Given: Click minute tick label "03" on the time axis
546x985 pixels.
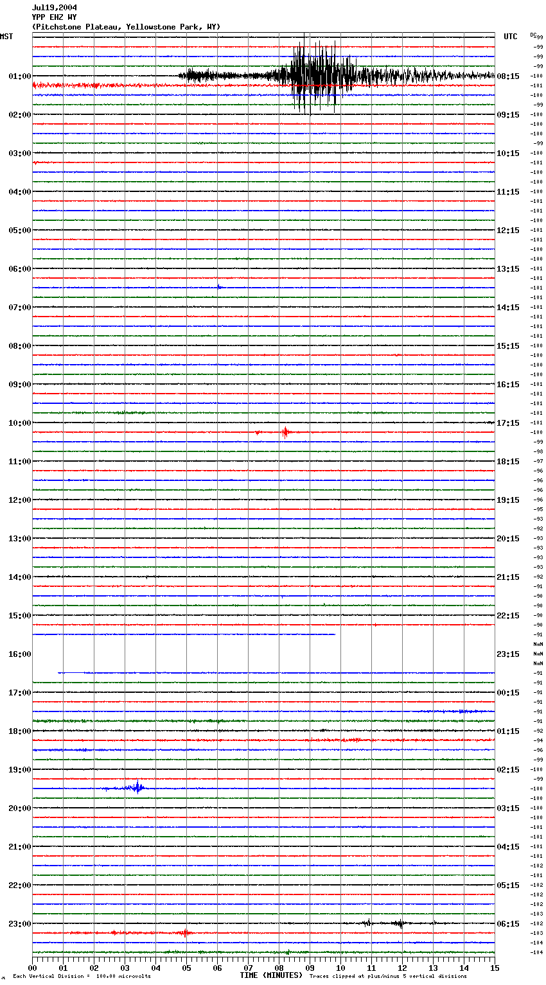Looking at the screenshot, I should click(x=125, y=968).
